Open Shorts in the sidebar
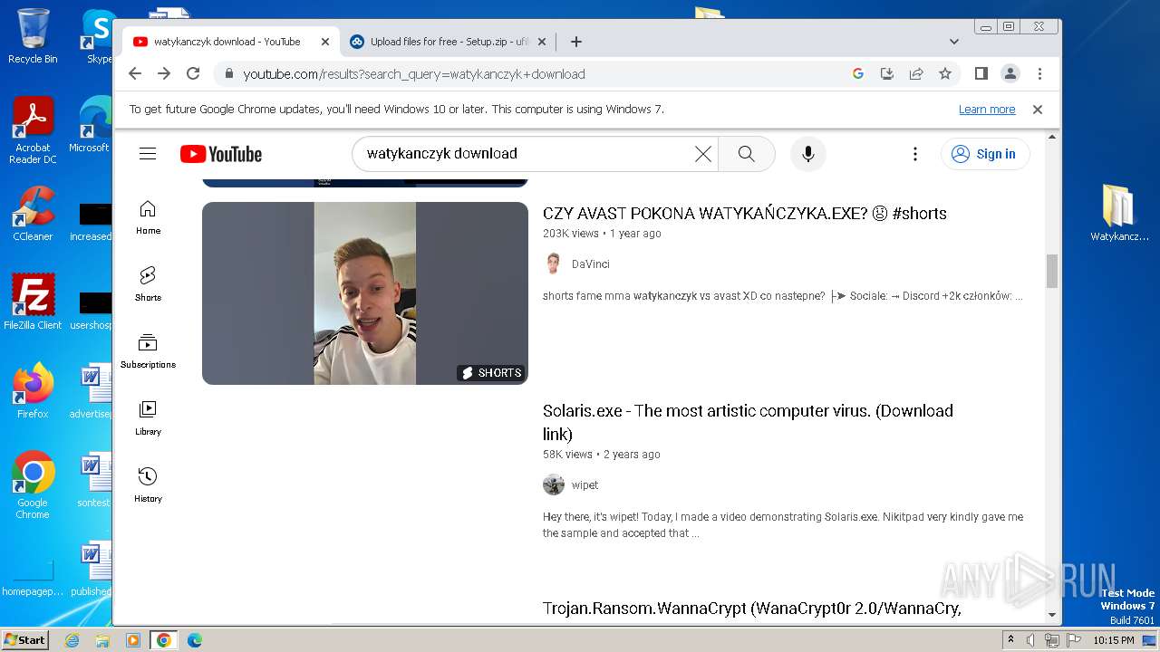Image resolution: width=1160 pixels, height=652 pixels. pyautogui.click(x=148, y=284)
